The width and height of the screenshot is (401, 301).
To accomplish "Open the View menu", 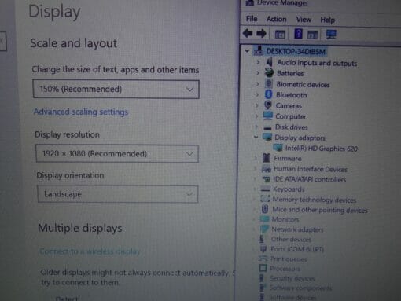I will tap(304, 20).
